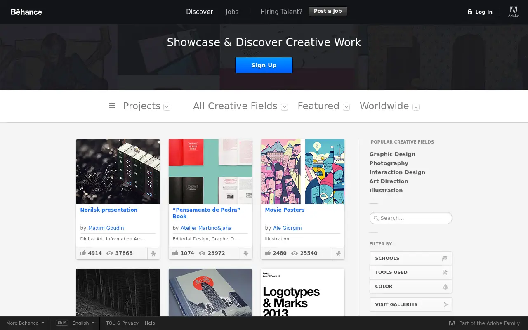The height and width of the screenshot is (330, 528).
Task: Click Hiring Talent? in header
Action: 281,12
